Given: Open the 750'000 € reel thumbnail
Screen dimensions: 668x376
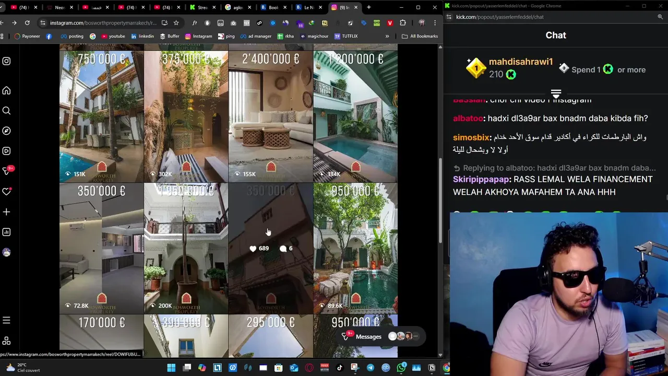Looking at the screenshot, I should point(101,116).
